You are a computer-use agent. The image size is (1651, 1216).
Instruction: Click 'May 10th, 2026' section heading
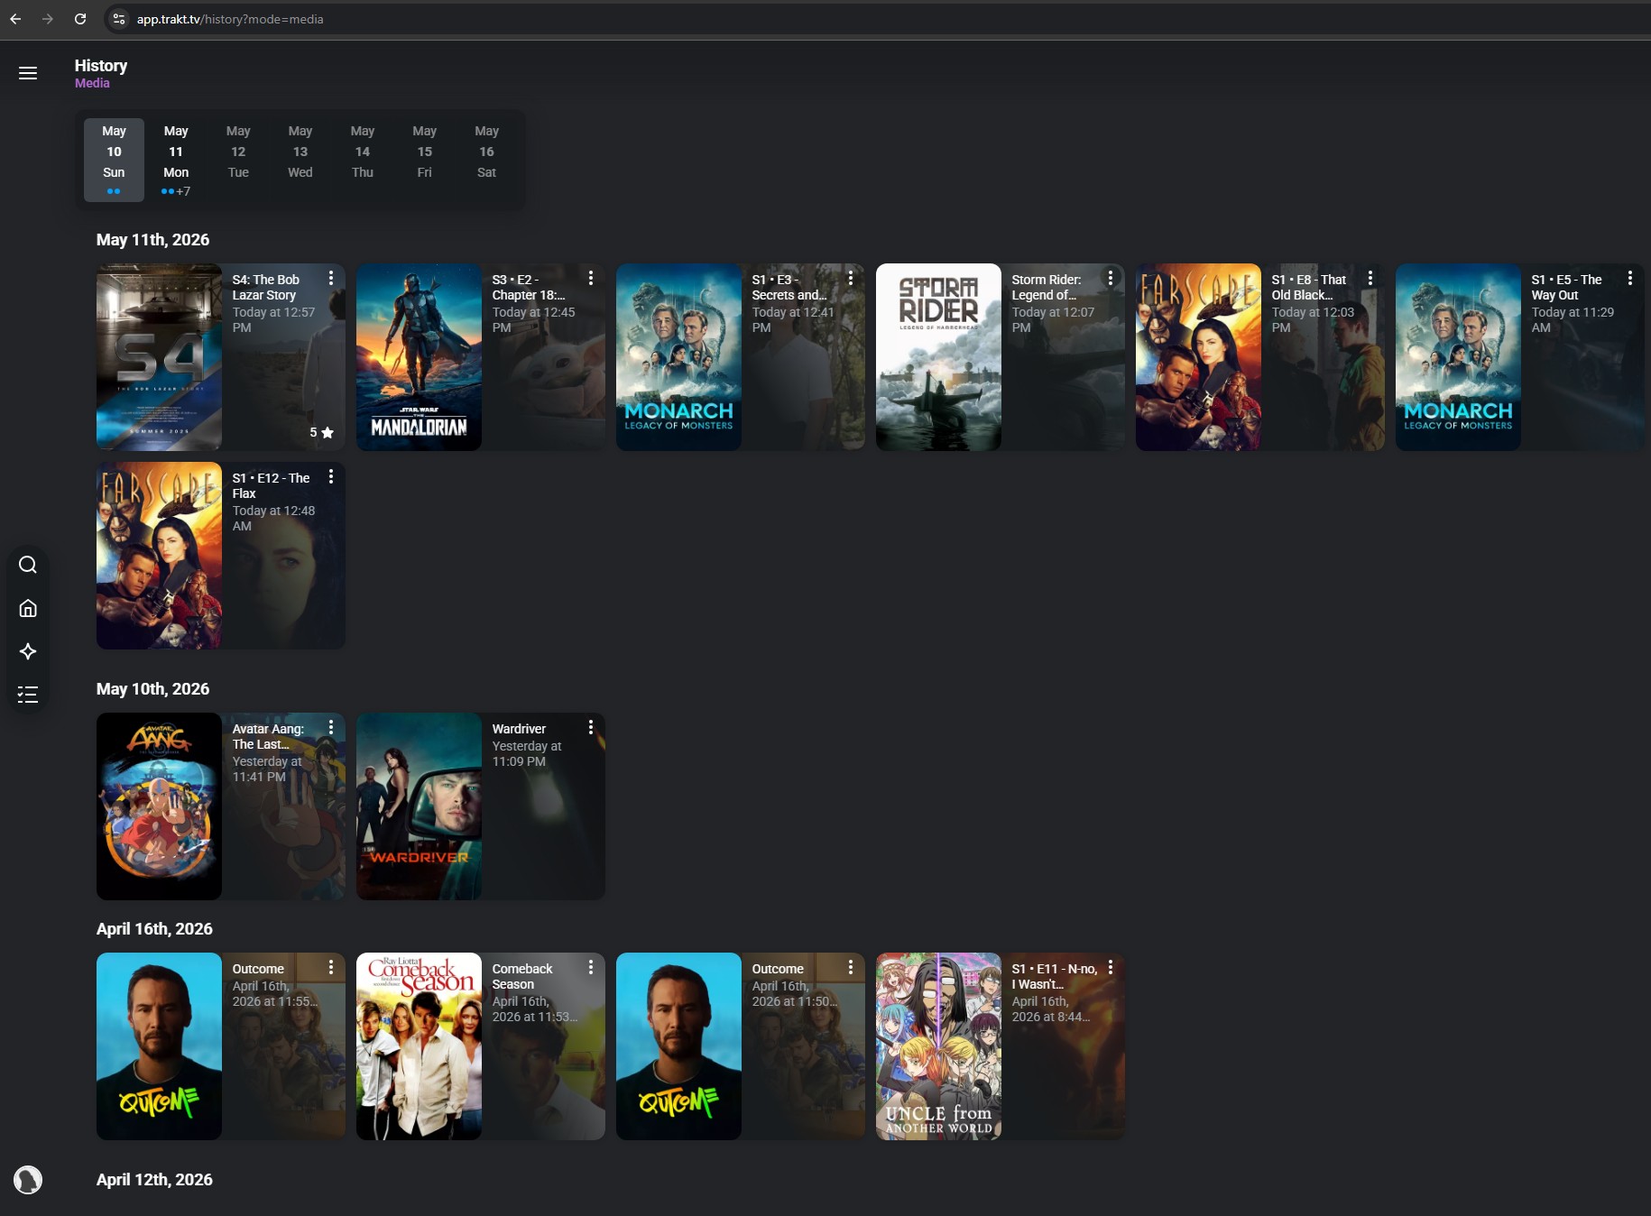(x=152, y=689)
